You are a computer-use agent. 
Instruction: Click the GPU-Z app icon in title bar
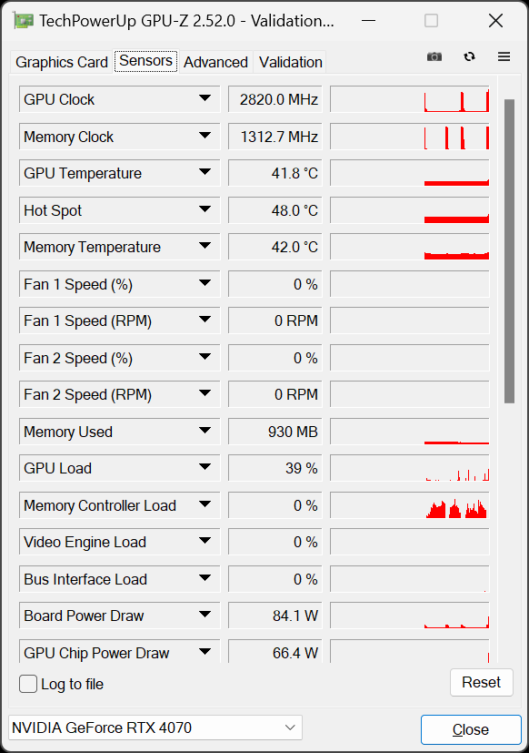pyautogui.click(x=24, y=21)
